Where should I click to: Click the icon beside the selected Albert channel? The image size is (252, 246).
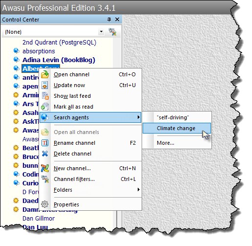pos(17,68)
